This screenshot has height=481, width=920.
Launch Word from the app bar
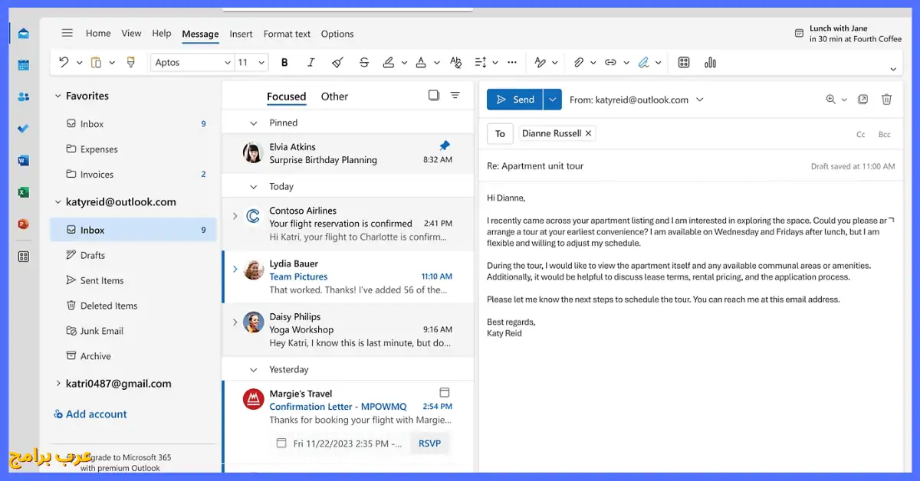click(x=24, y=160)
